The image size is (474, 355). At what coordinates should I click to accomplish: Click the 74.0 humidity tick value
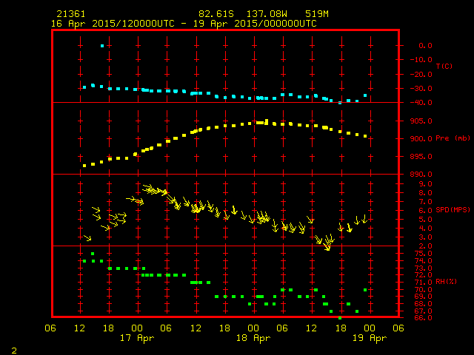[423, 261]
